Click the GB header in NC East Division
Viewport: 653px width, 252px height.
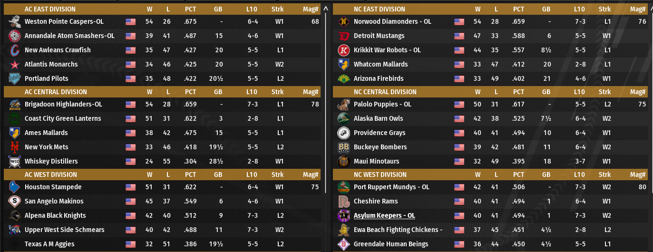[x=546, y=9]
